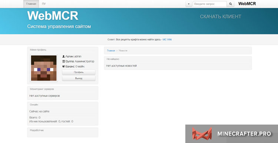Log out with the Выход button
This screenshot has height=143, width=278.
coord(79,79)
